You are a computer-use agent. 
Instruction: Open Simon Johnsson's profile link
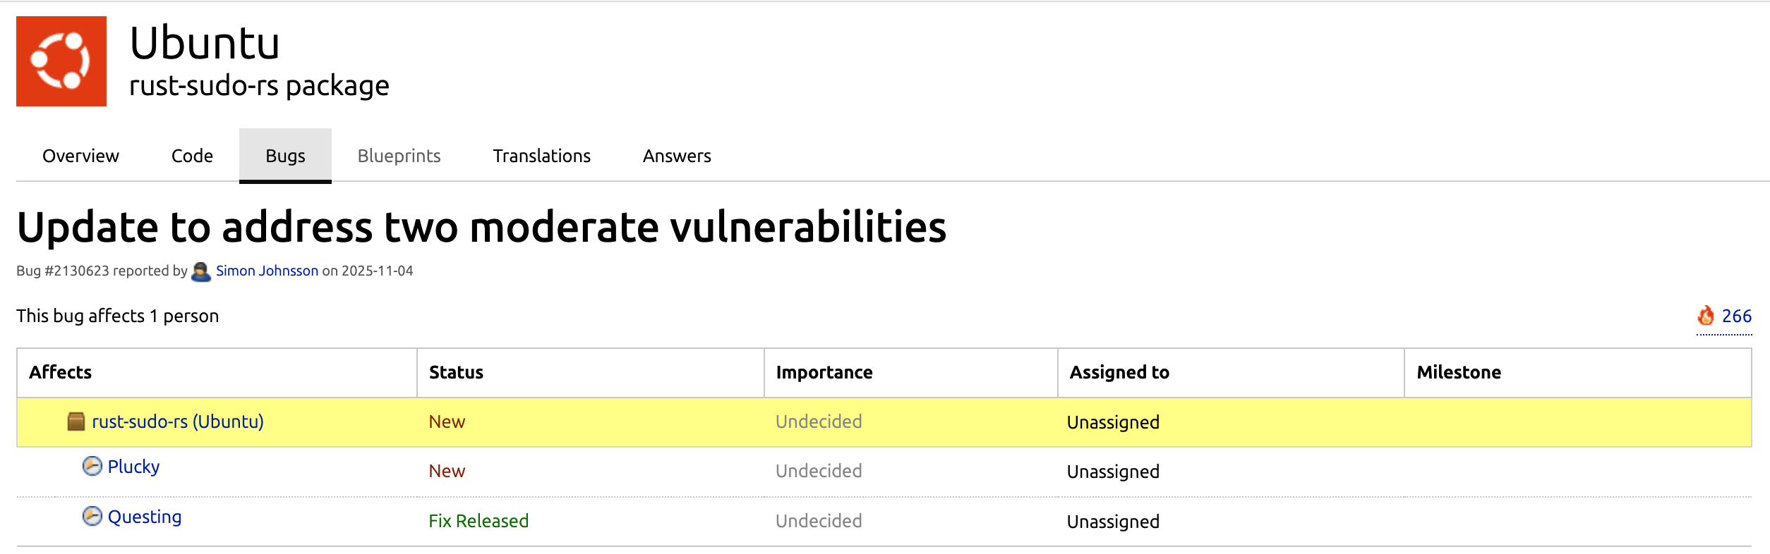point(267,271)
